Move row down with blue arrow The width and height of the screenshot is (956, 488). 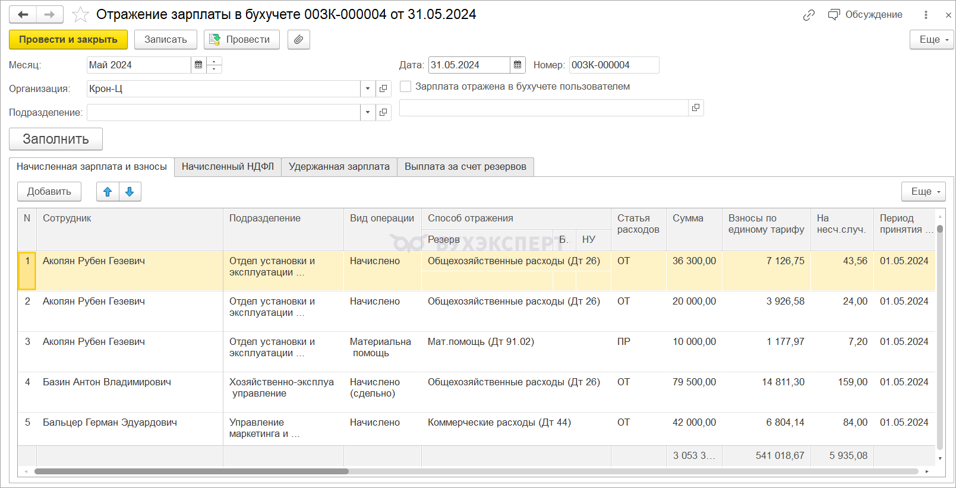coord(130,192)
